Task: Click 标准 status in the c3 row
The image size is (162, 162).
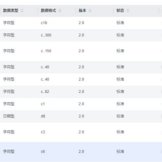Action: point(120,132)
